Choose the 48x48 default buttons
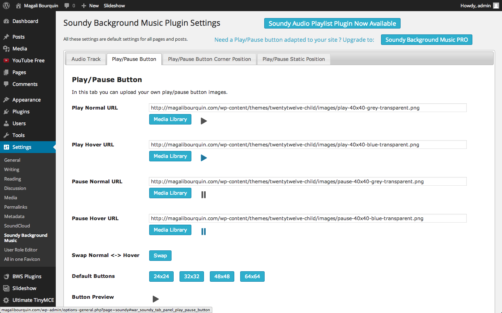This screenshot has height=313, width=502. [222, 276]
